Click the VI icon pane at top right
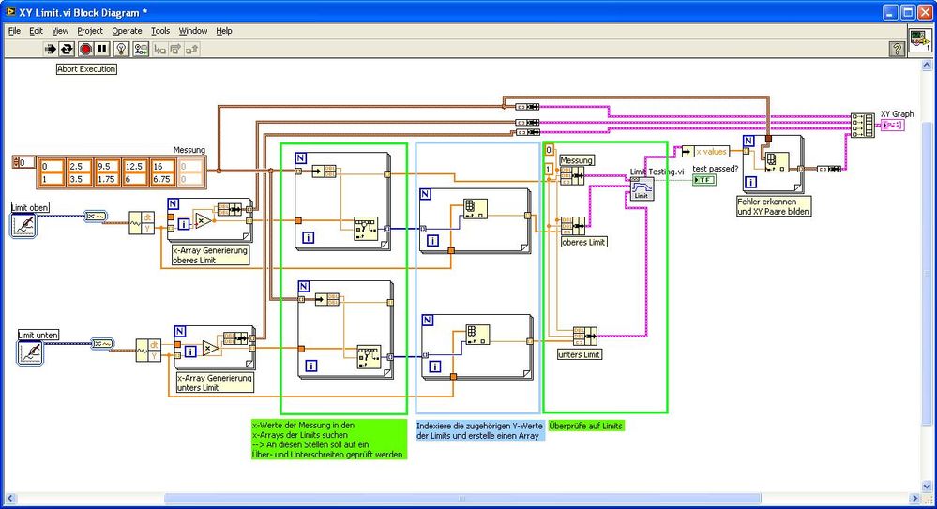The height and width of the screenshot is (509, 937). [x=920, y=40]
